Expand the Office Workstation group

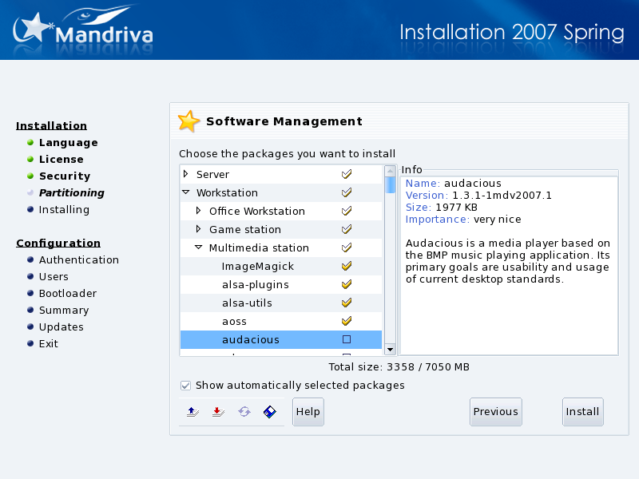199,211
